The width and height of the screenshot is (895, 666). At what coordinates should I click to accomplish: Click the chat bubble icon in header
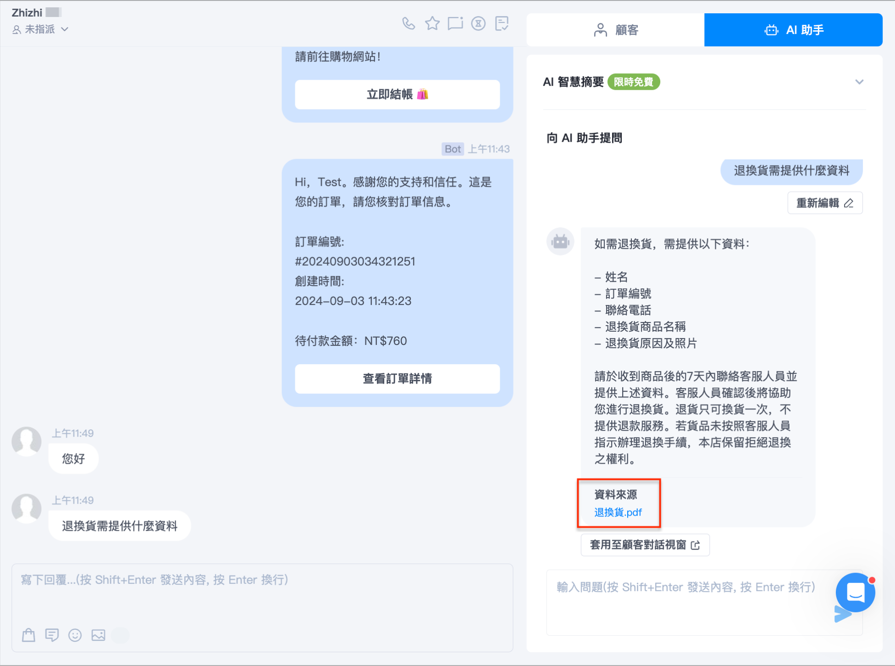455,23
